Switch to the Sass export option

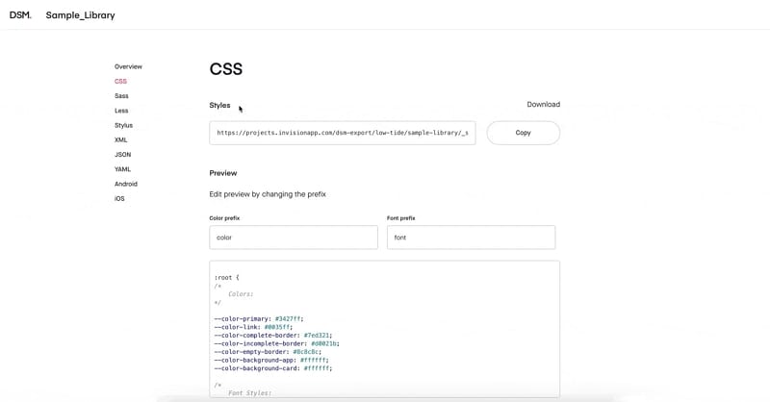121,96
